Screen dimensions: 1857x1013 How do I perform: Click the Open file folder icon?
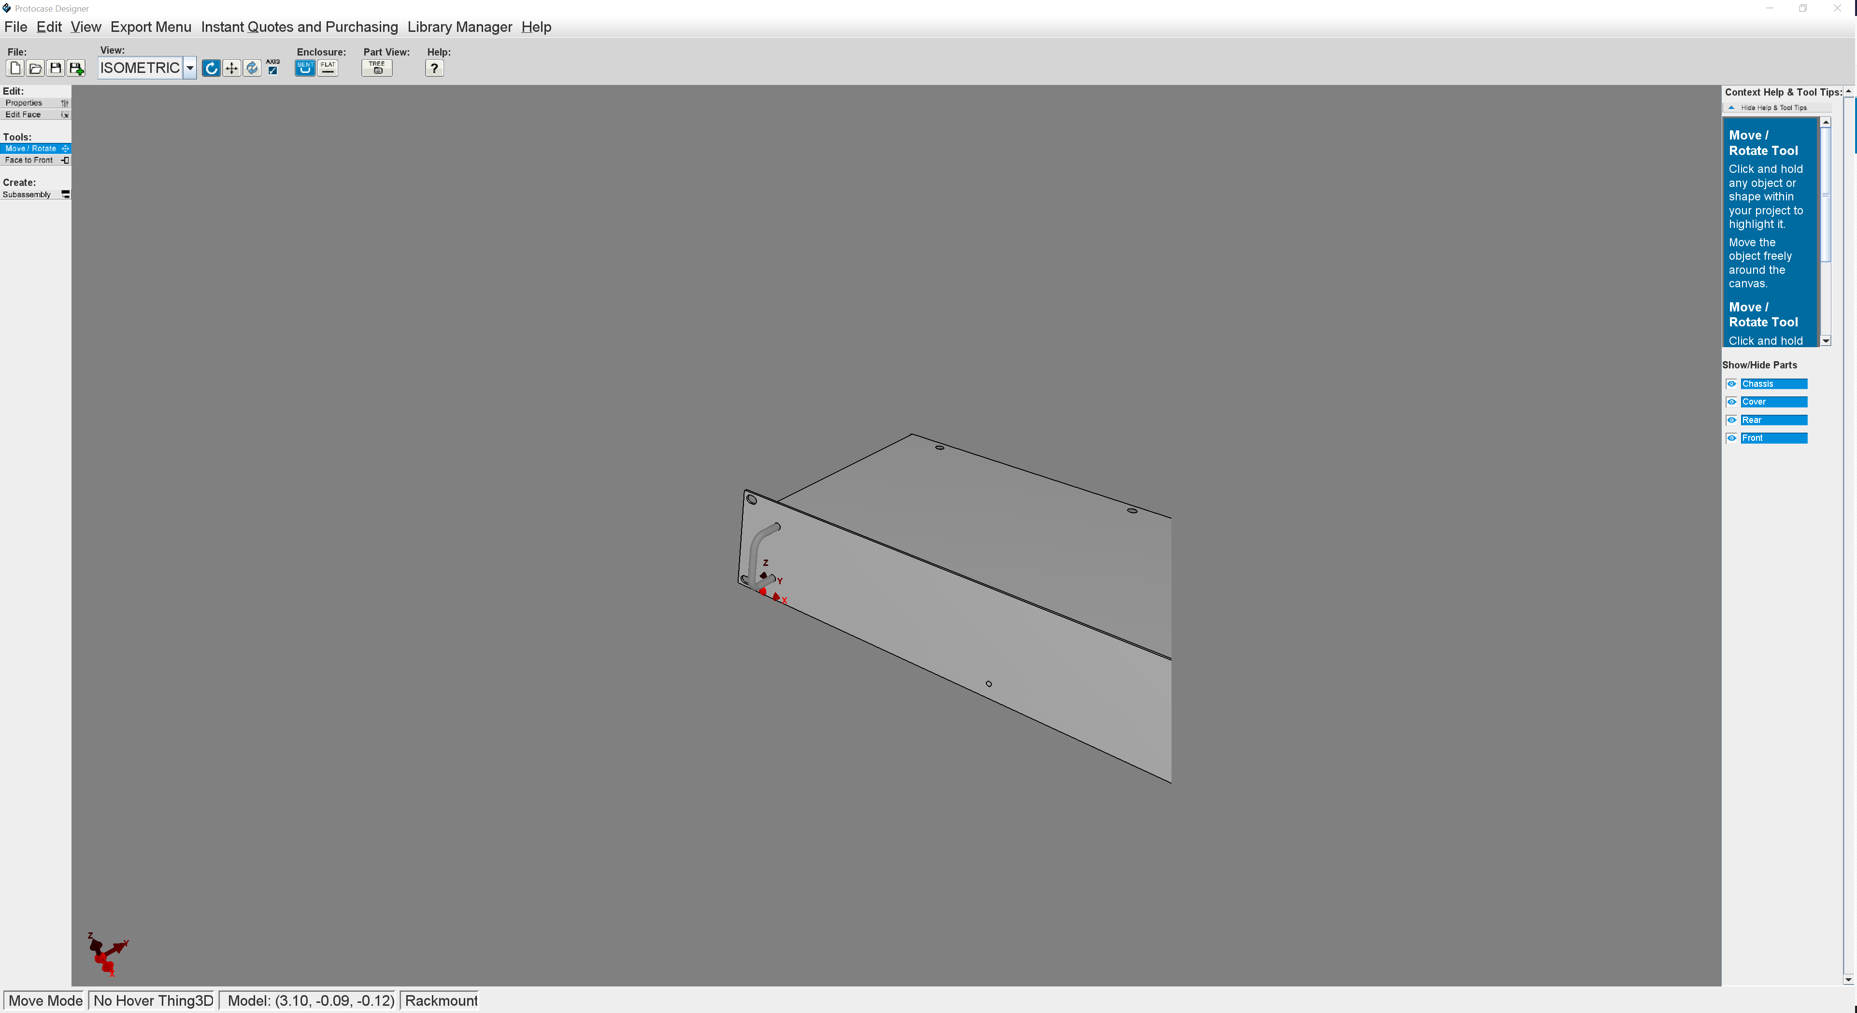[x=35, y=68]
